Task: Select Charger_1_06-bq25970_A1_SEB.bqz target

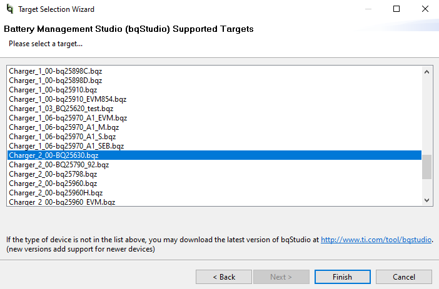Action: 66,146
